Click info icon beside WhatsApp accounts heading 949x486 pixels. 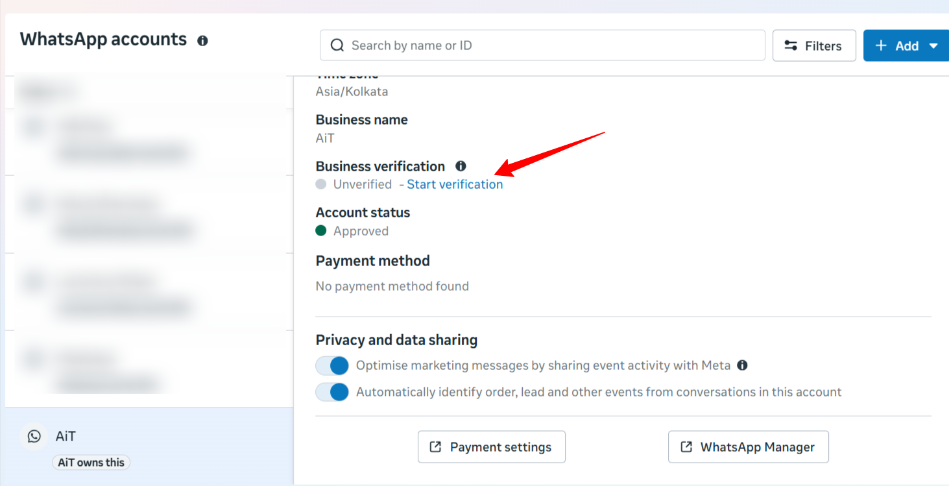(203, 41)
